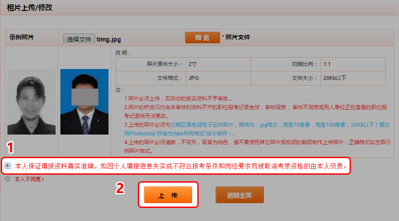Image resolution: width=399 pixels, height=221 pixels.
Task: Click the 扫描比例 table label
Action: (304, 64)
